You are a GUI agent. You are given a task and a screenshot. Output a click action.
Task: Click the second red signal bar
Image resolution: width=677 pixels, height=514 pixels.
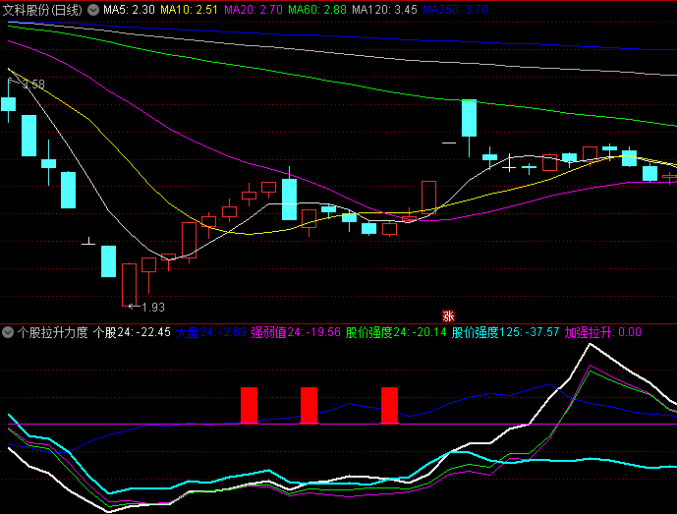[310, 406]
